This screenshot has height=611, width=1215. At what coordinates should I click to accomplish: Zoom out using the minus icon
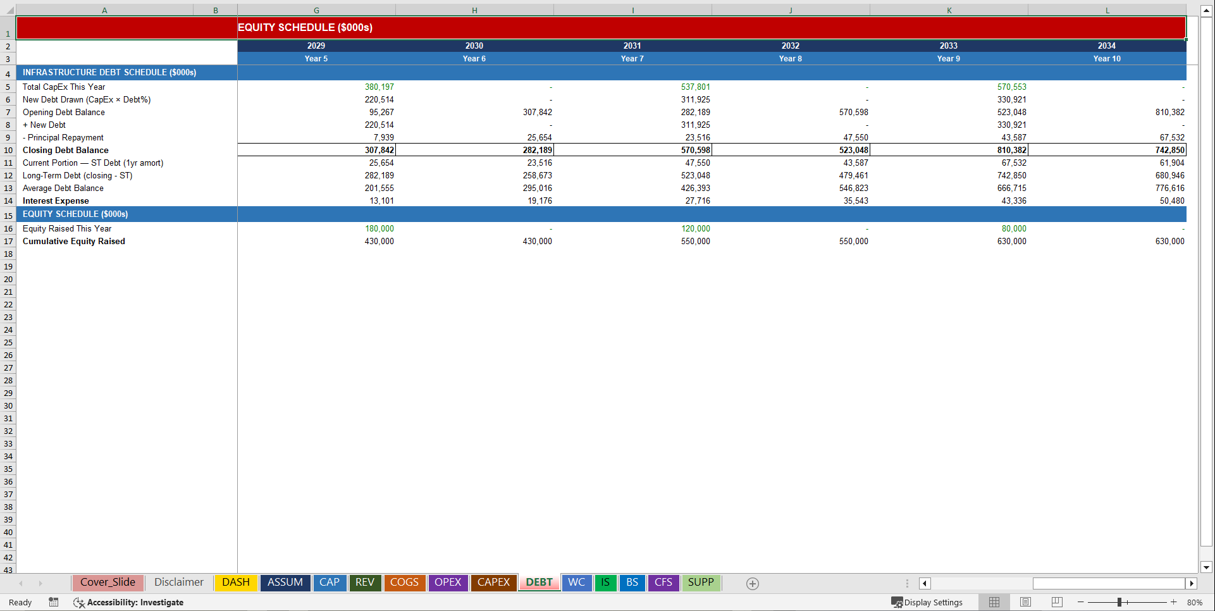1079,602
